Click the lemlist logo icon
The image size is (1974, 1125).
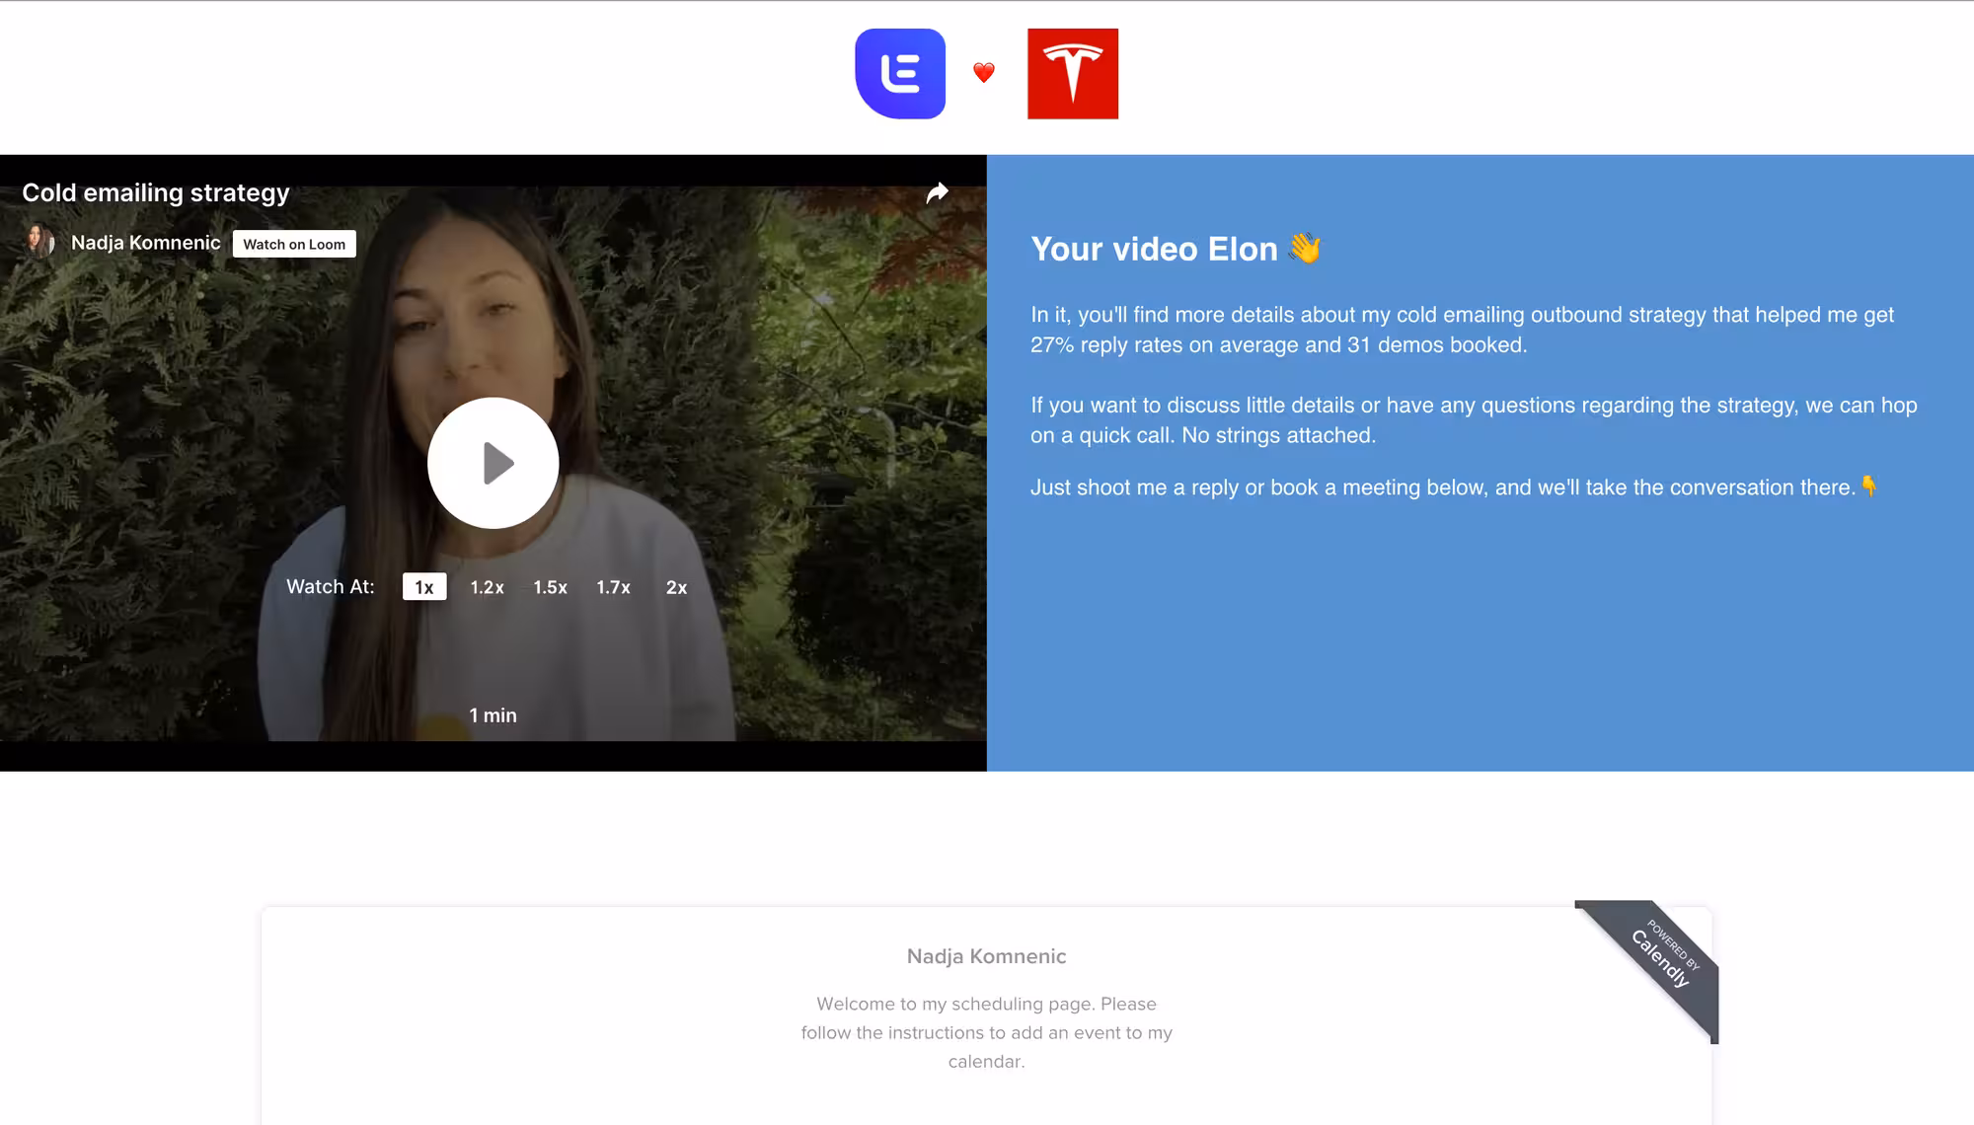900,74
